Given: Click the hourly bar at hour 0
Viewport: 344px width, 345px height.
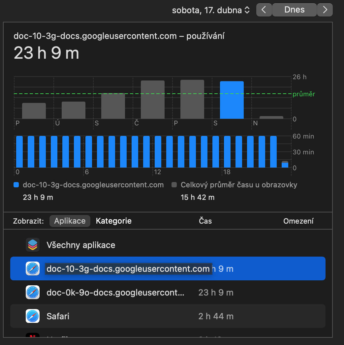Looking at the screenshot, I should [19, 152].
